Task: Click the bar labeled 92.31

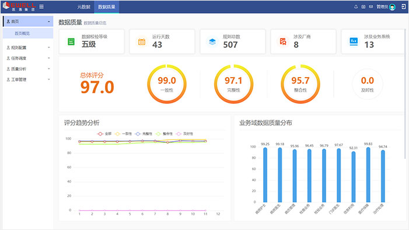Action: pos(354,177)
